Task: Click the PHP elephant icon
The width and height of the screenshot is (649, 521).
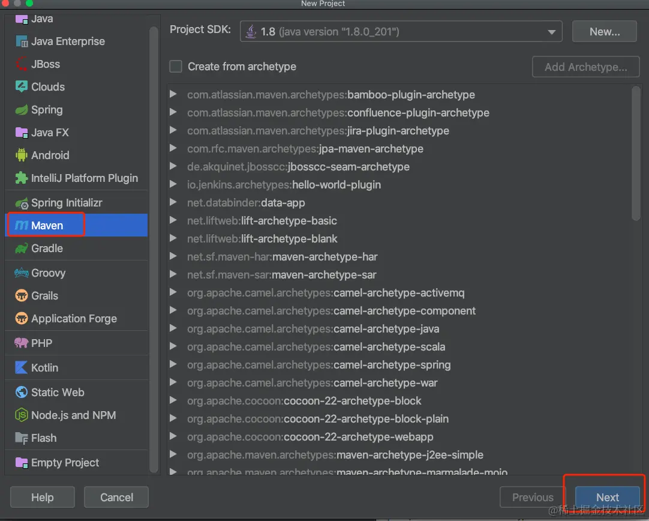Action: pyautogui.click(x=21, y=343)
